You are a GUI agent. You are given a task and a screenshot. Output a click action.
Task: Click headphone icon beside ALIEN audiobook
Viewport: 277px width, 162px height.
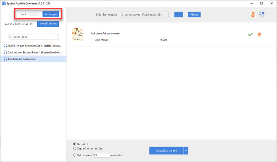pos(5,46)
